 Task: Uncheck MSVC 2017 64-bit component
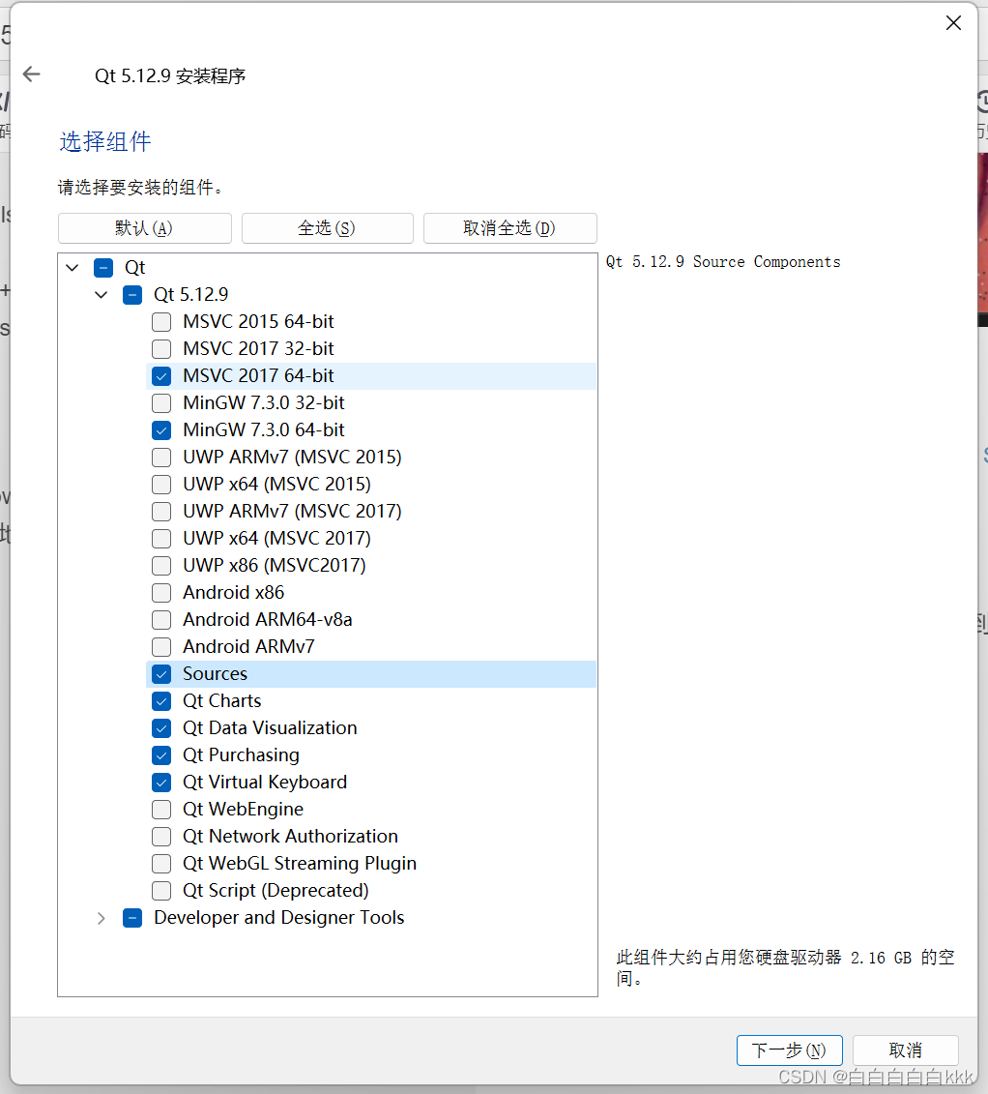click(x=161, y=376)
